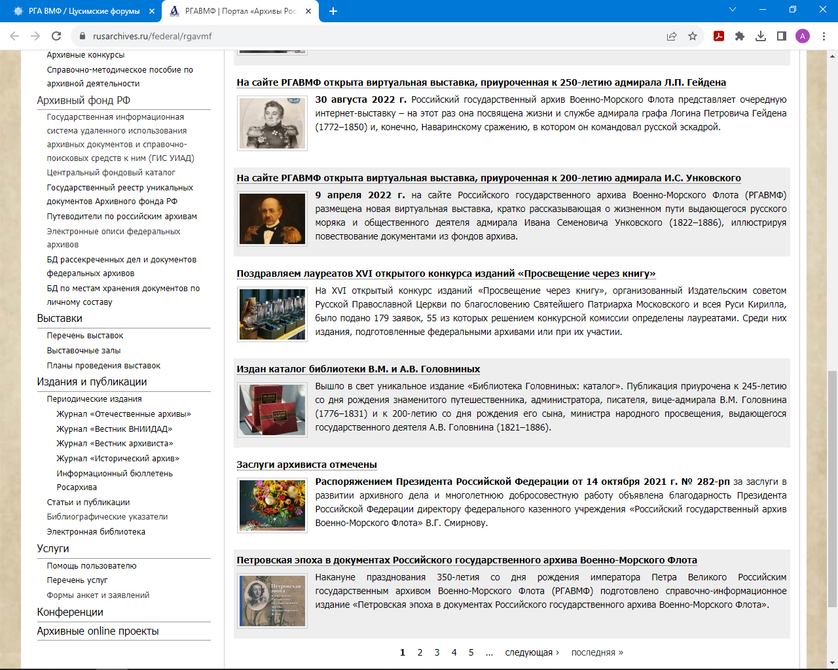The width and height of the screenshot is (838, 670).
Task: Go to pagination page 3
Action: [x=437, y=652]
